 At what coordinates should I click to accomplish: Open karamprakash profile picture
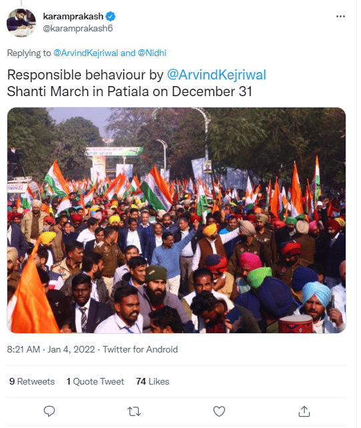tap(21, 23)
